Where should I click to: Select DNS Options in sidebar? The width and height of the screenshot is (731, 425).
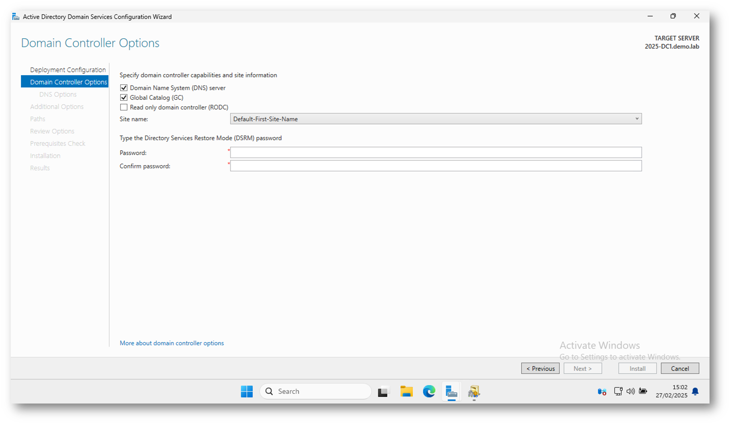(x=58, y=94)
